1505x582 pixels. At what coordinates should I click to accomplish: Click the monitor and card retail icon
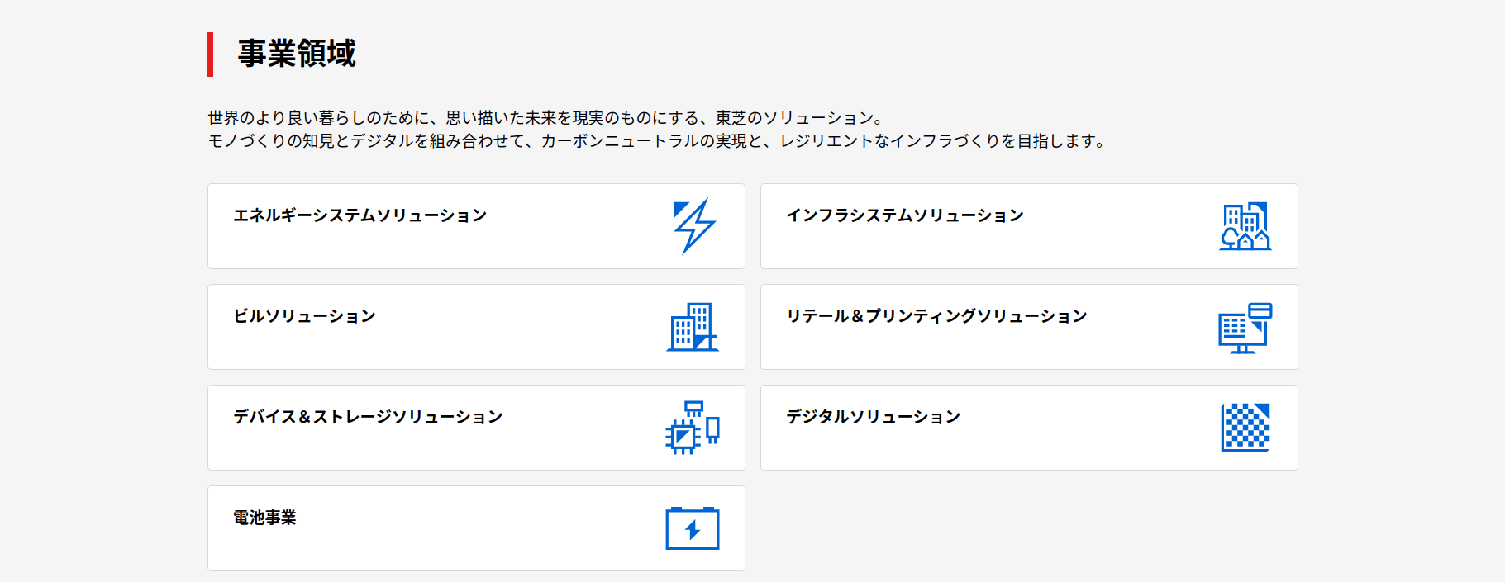tap(1245, 328)
